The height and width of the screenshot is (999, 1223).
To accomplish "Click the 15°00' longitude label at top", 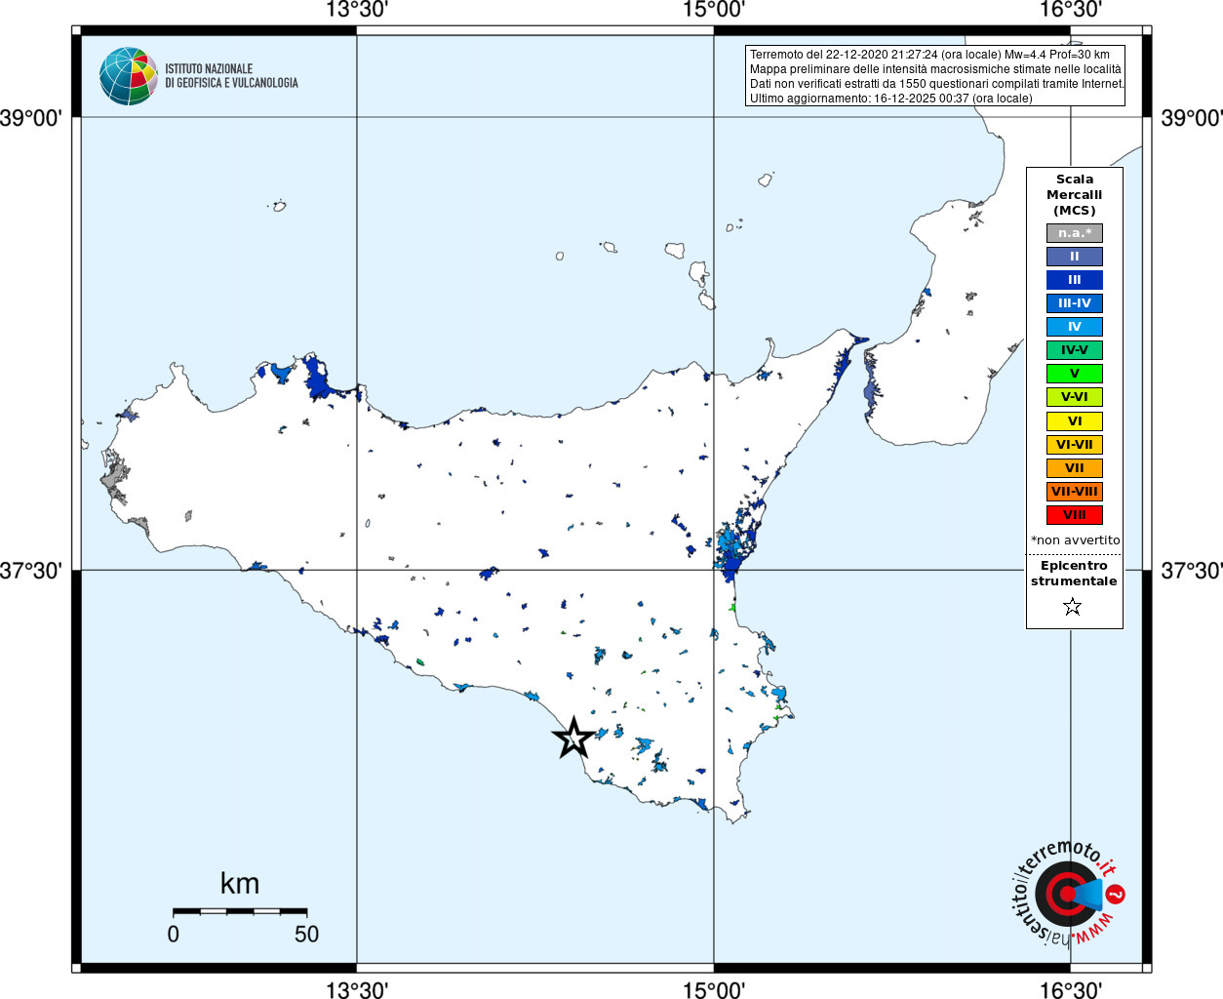I will 714,10.
